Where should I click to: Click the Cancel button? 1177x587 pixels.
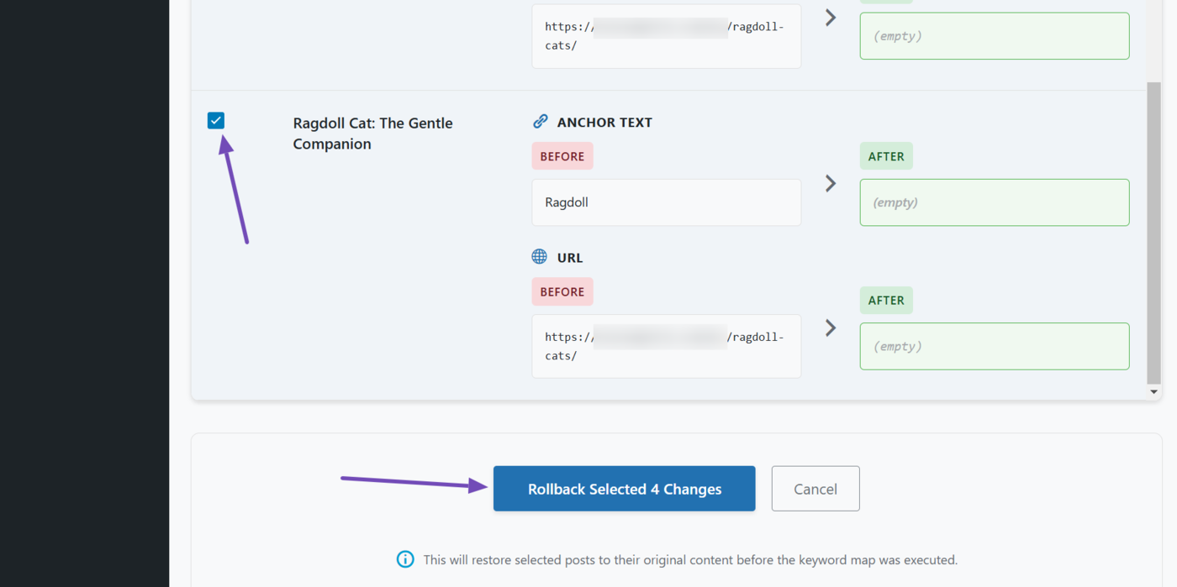(815, 488)
